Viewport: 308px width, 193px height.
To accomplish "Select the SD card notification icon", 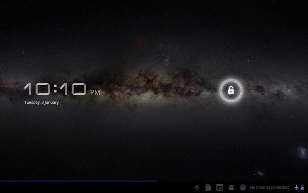I will [x=208, y=188].
